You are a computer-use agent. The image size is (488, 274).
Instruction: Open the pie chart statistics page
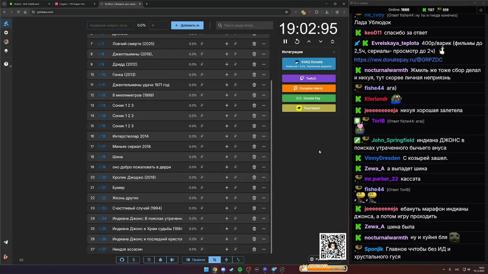pyautogui.click(x=6, y=42)
